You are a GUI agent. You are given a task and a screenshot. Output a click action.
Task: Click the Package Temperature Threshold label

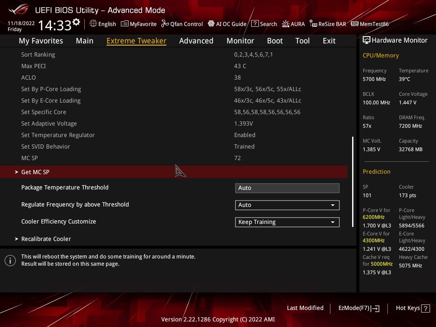pos(65,188)
